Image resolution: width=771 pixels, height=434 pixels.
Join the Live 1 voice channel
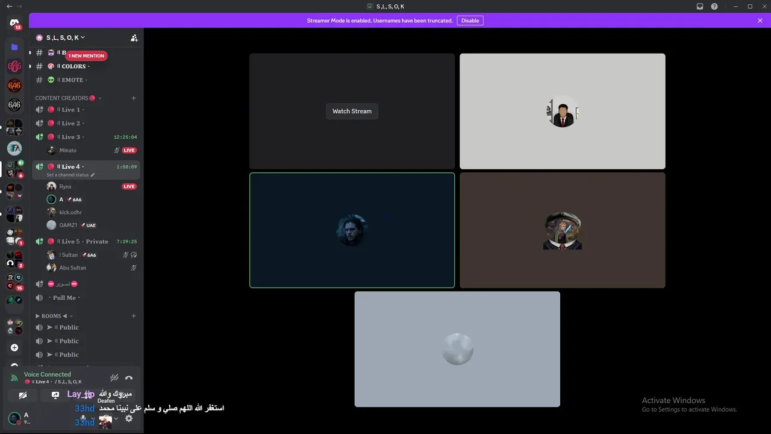coord(84,110)
